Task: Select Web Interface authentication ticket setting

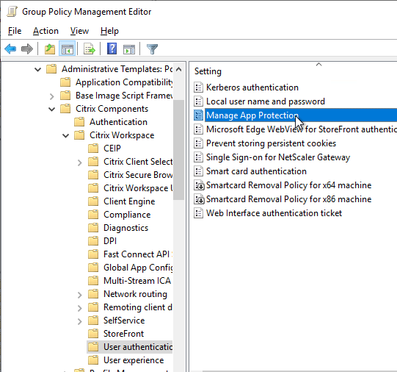Action: (274, 213)
